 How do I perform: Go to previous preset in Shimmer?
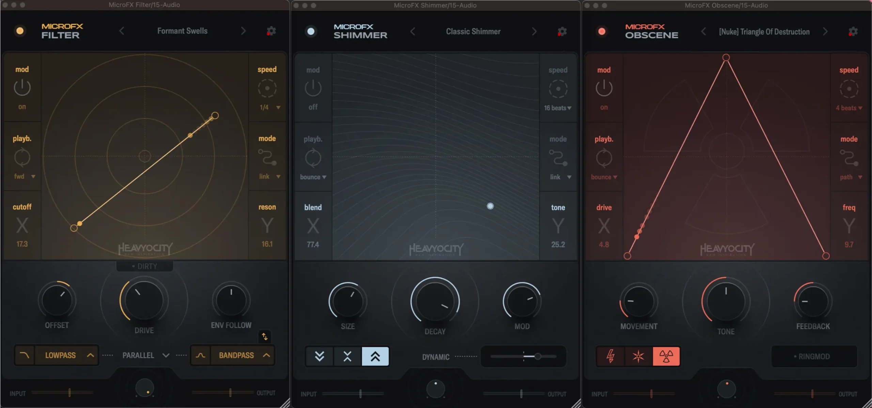412,32
